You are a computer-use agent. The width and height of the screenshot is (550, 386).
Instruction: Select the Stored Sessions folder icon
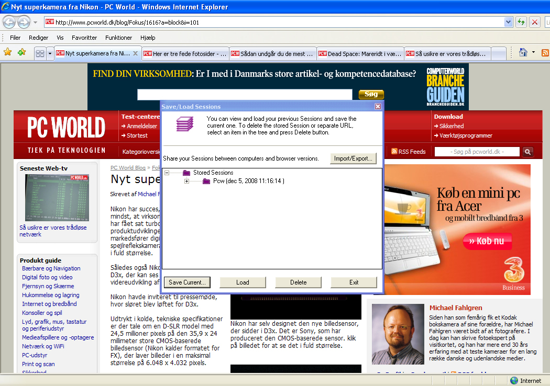pyautogui.click(x=186, y=173)
